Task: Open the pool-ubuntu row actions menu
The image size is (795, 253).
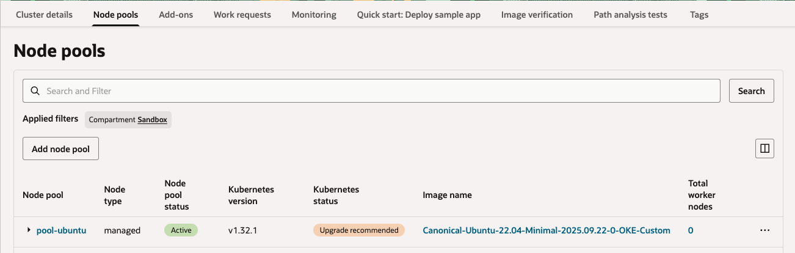Action: tap(764, 230)
